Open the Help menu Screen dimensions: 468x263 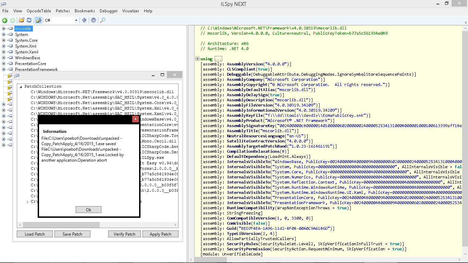click(x=148, y=11)
